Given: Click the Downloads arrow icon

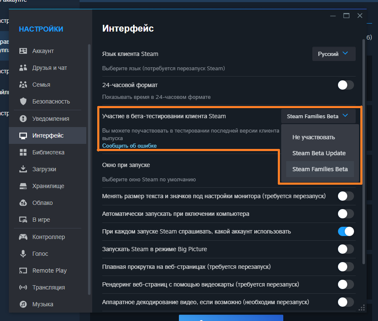Looking at the screenshot, I should [x=23, y=169].
